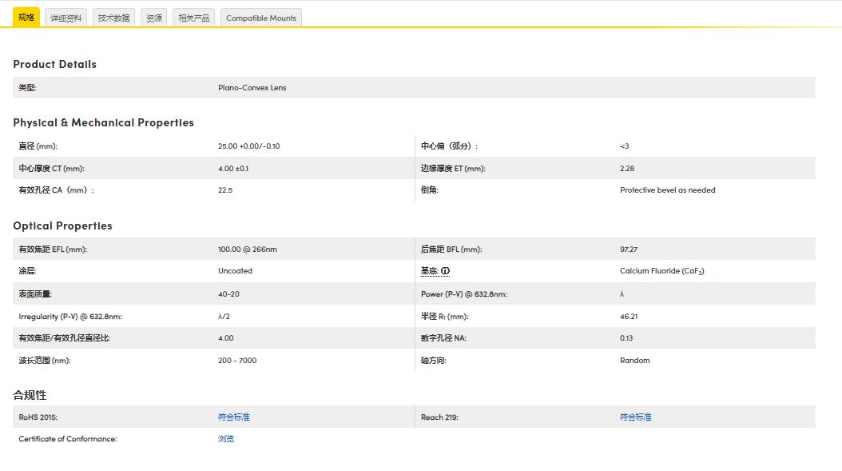
Task: Switch to the 规格 tab
Action: point(26,18)
